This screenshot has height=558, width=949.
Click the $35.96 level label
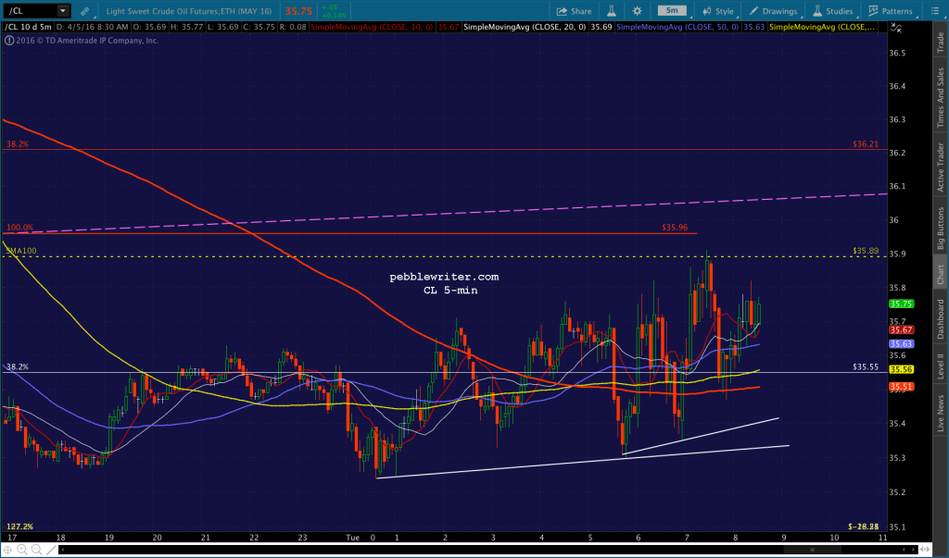click(x=675, y=228)
